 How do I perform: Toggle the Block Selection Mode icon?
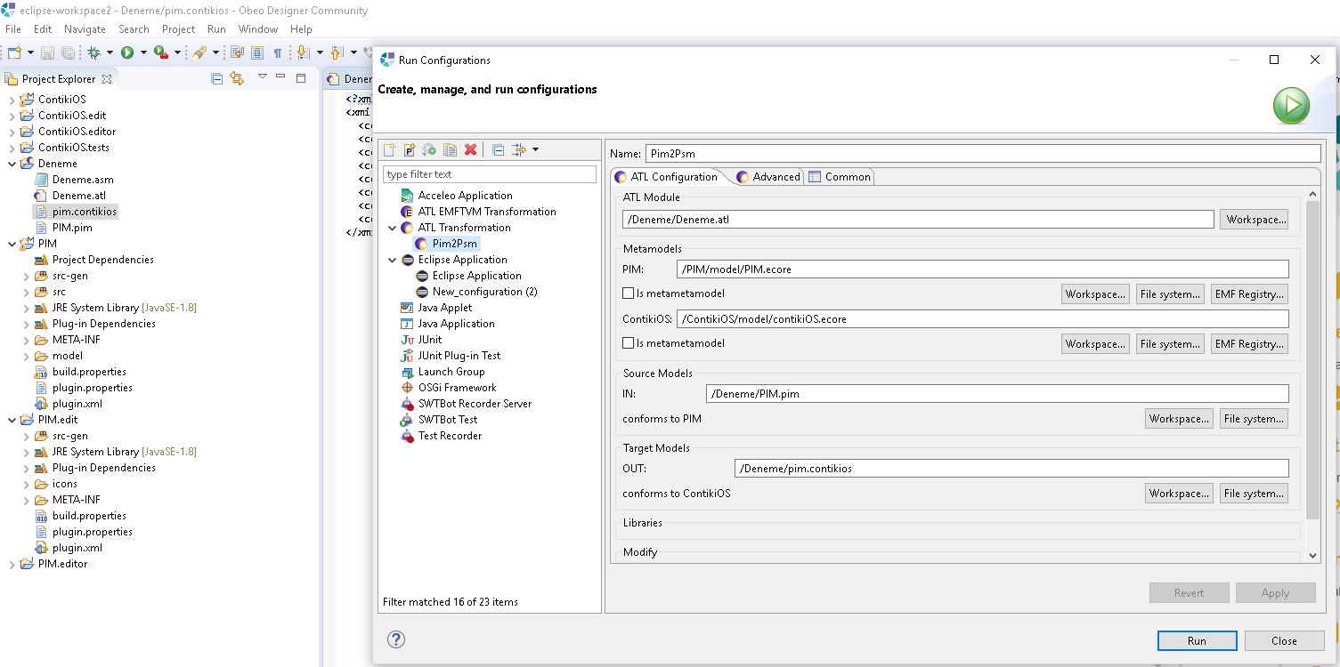(257, 52)
